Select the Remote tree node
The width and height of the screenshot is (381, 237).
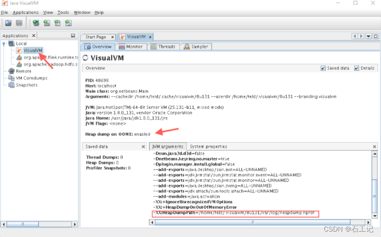click(x=23, y=71)
